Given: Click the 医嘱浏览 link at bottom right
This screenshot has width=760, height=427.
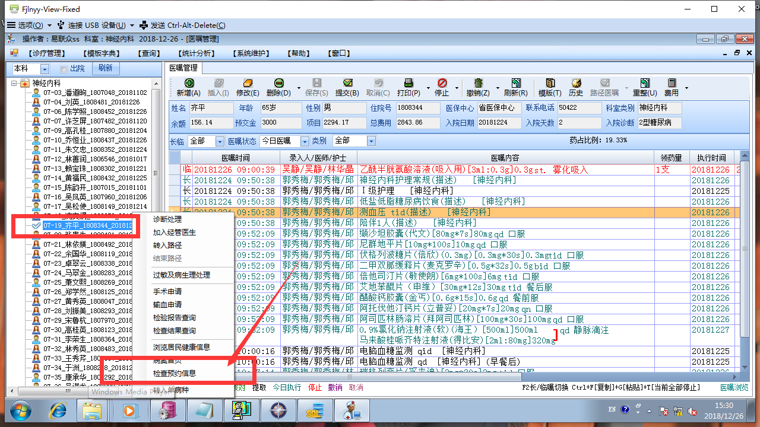Looking at the screenshot, I should pyautogui.click(x=734, y=387).
